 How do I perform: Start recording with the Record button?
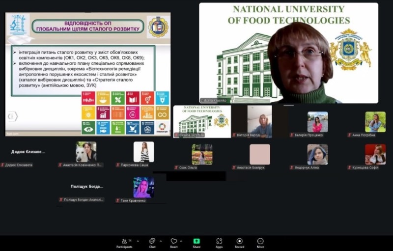click(239, 243)
